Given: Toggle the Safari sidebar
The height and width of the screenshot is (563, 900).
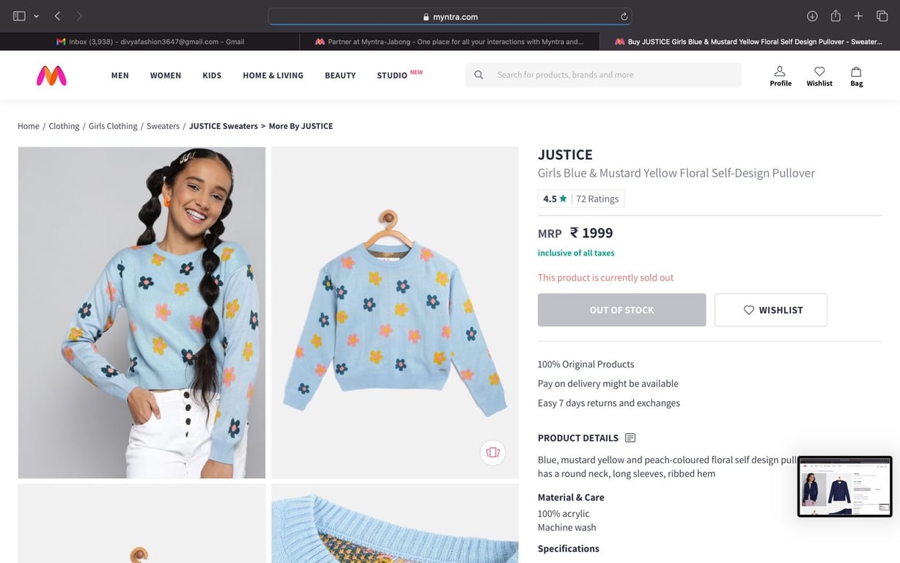Looking at the screenshot, I should (x=19, y=16).
